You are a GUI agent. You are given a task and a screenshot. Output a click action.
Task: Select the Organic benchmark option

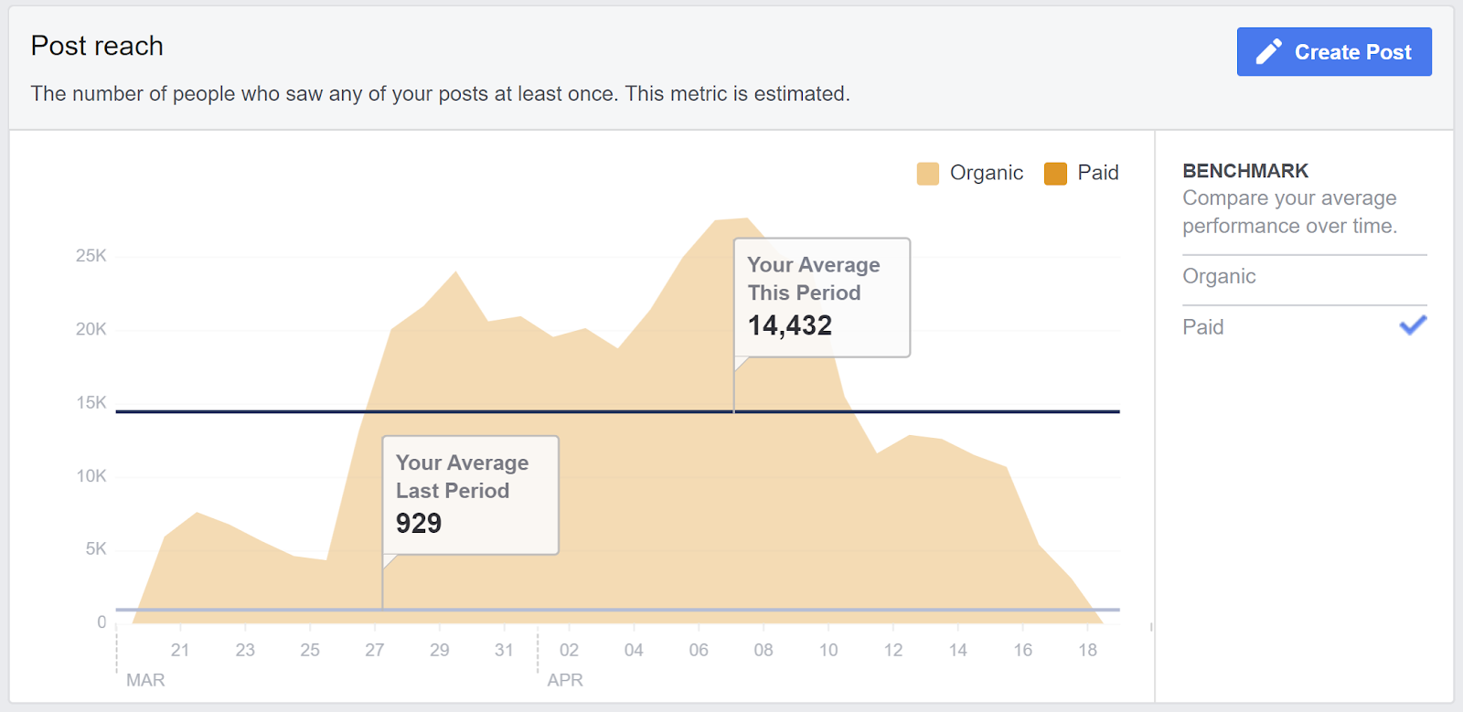(1304, 276)
